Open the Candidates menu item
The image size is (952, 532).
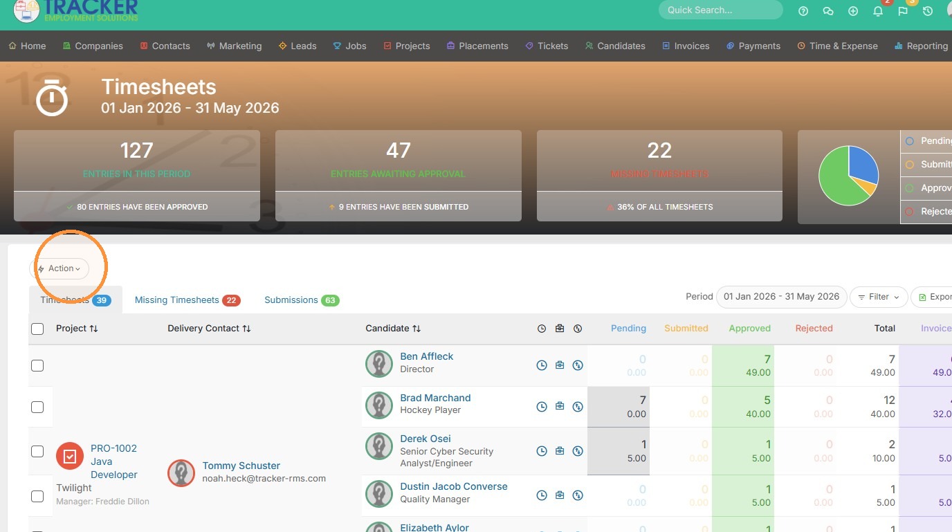point(615,46)
